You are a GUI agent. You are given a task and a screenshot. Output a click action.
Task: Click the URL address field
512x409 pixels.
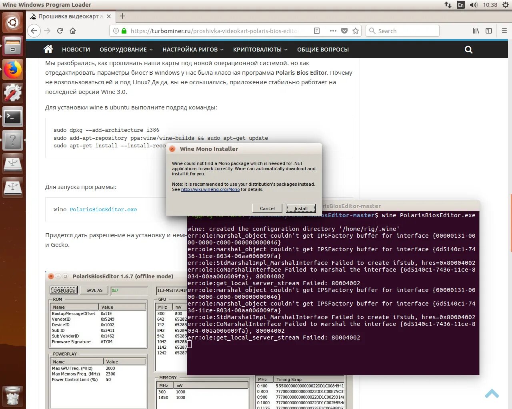click(x=214, y=31)
